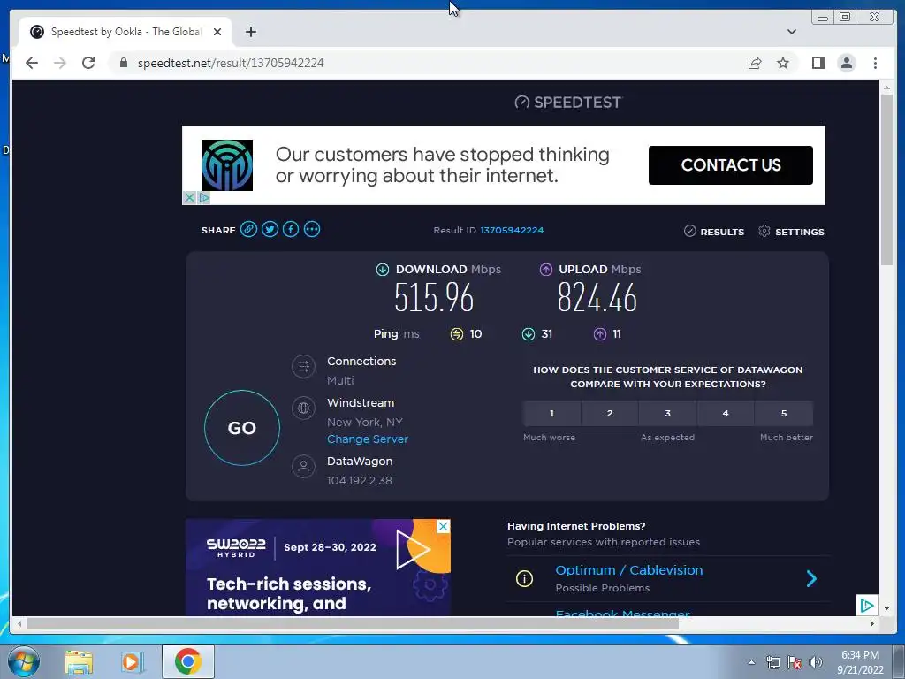Click the AdChoices icon on banner
Viewport: 905px width, 679px height.
click(x=204, y=197)
